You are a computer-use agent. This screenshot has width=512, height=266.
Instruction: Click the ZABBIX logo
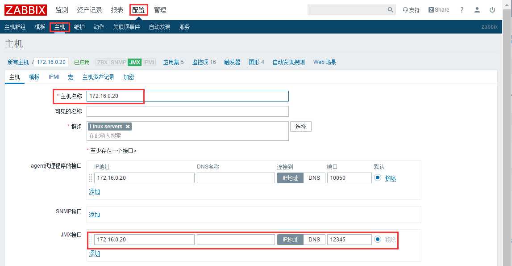point(25,10)
